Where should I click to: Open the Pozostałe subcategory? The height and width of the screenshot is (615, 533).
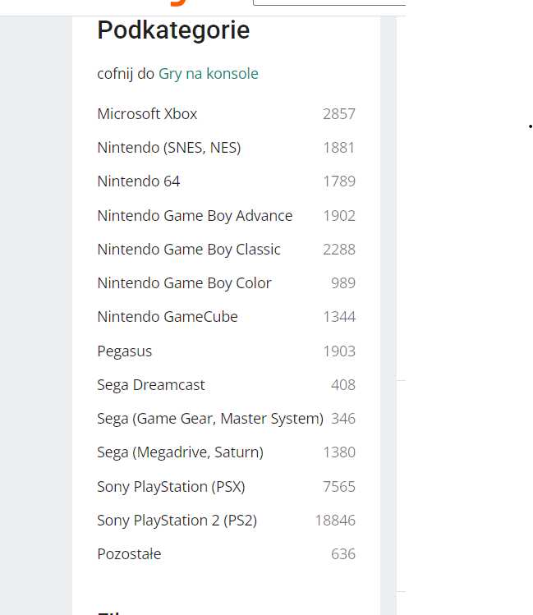click(129, 554)
